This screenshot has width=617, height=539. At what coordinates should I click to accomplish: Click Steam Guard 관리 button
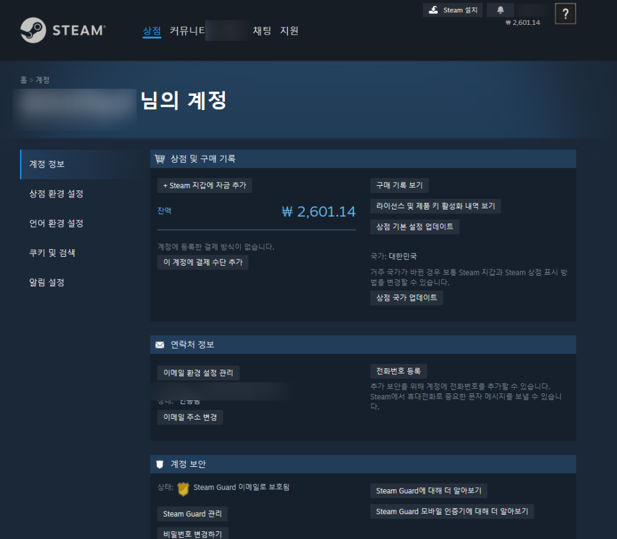[192, 514]
